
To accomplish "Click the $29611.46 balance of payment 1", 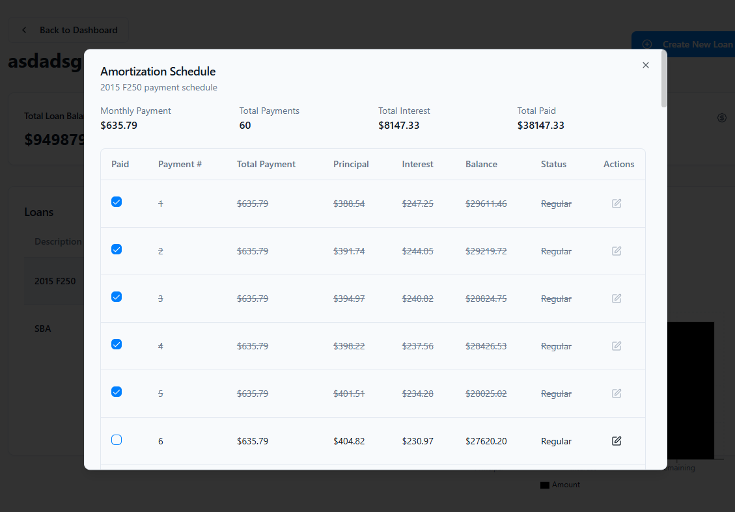I will [x=486, y=204].
